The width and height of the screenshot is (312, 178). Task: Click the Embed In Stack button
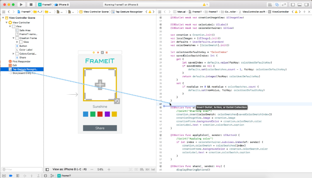tap(136, 169)
